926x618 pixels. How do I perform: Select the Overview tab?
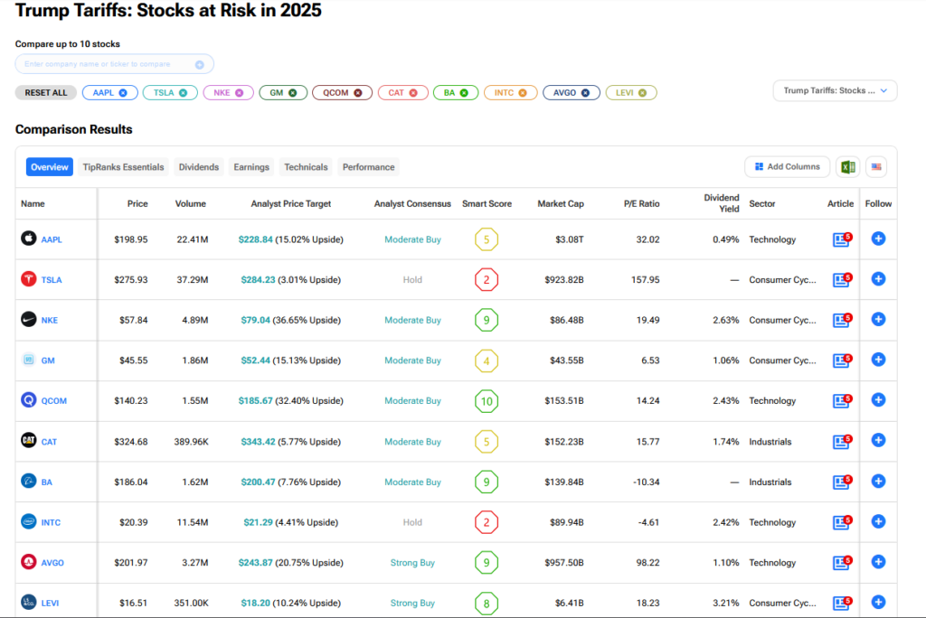[x=50, y=167]
